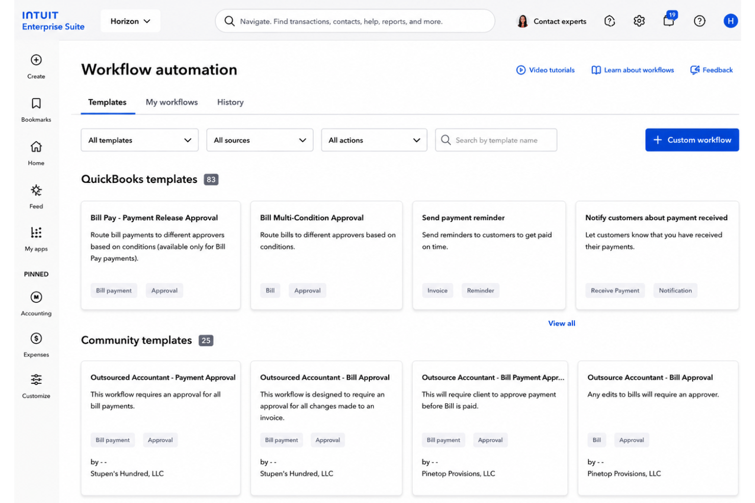Open notifications icon with 19 badge
The height and width of the screenshot is (503, 755).
[x=669, y=20]
